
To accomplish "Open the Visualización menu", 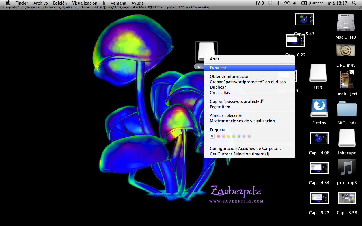I will point(85,3).
